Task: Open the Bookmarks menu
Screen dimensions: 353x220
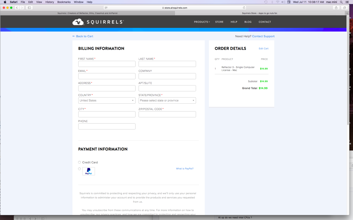Action: pyautogui.click(x=64, y=2)
